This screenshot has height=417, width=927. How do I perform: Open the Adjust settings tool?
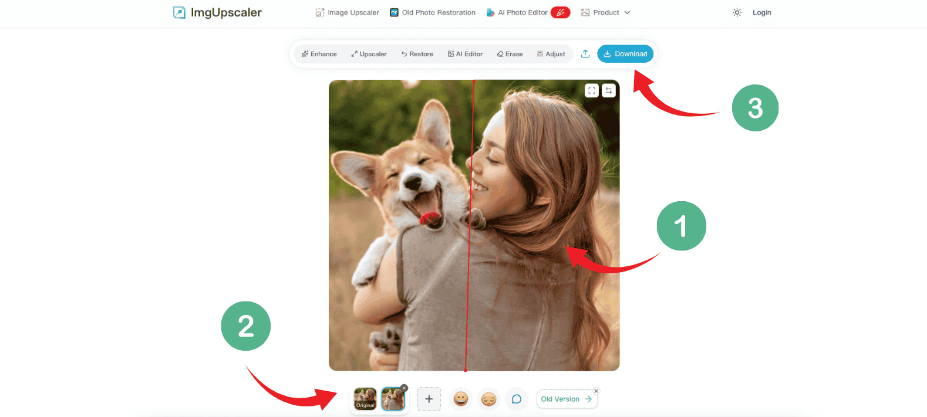pos(551,54)
